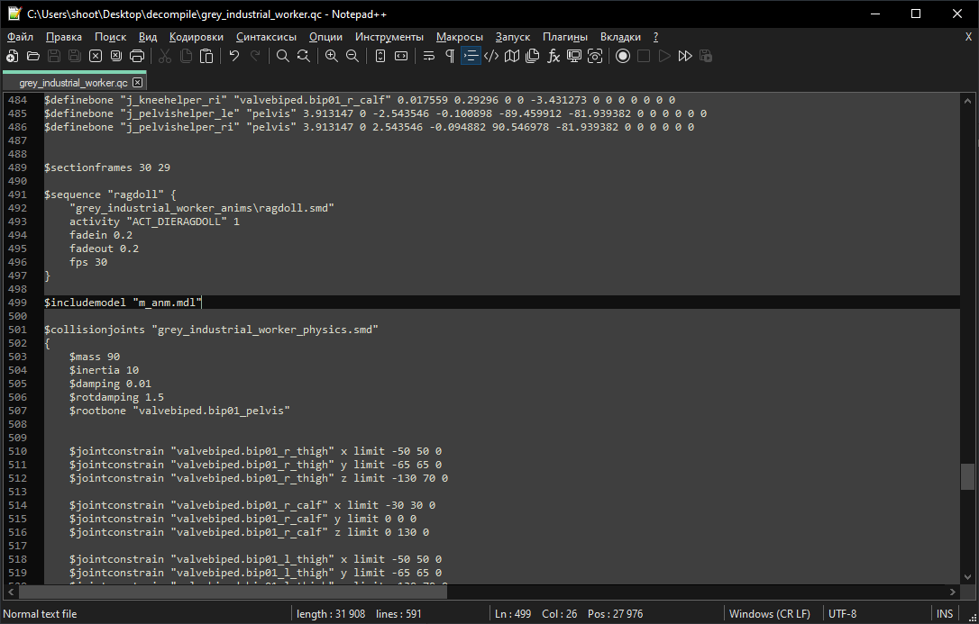
Task: Click the horizontal scrollbar right arrow
Action: (x=953, y=592)
